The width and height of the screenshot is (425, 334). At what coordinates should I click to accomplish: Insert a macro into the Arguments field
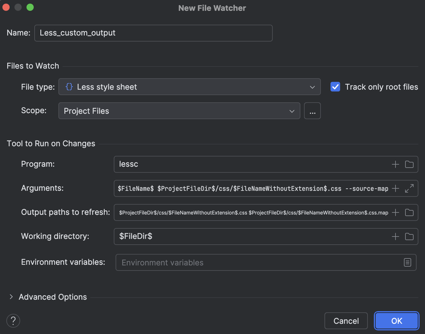pos(395,188)
